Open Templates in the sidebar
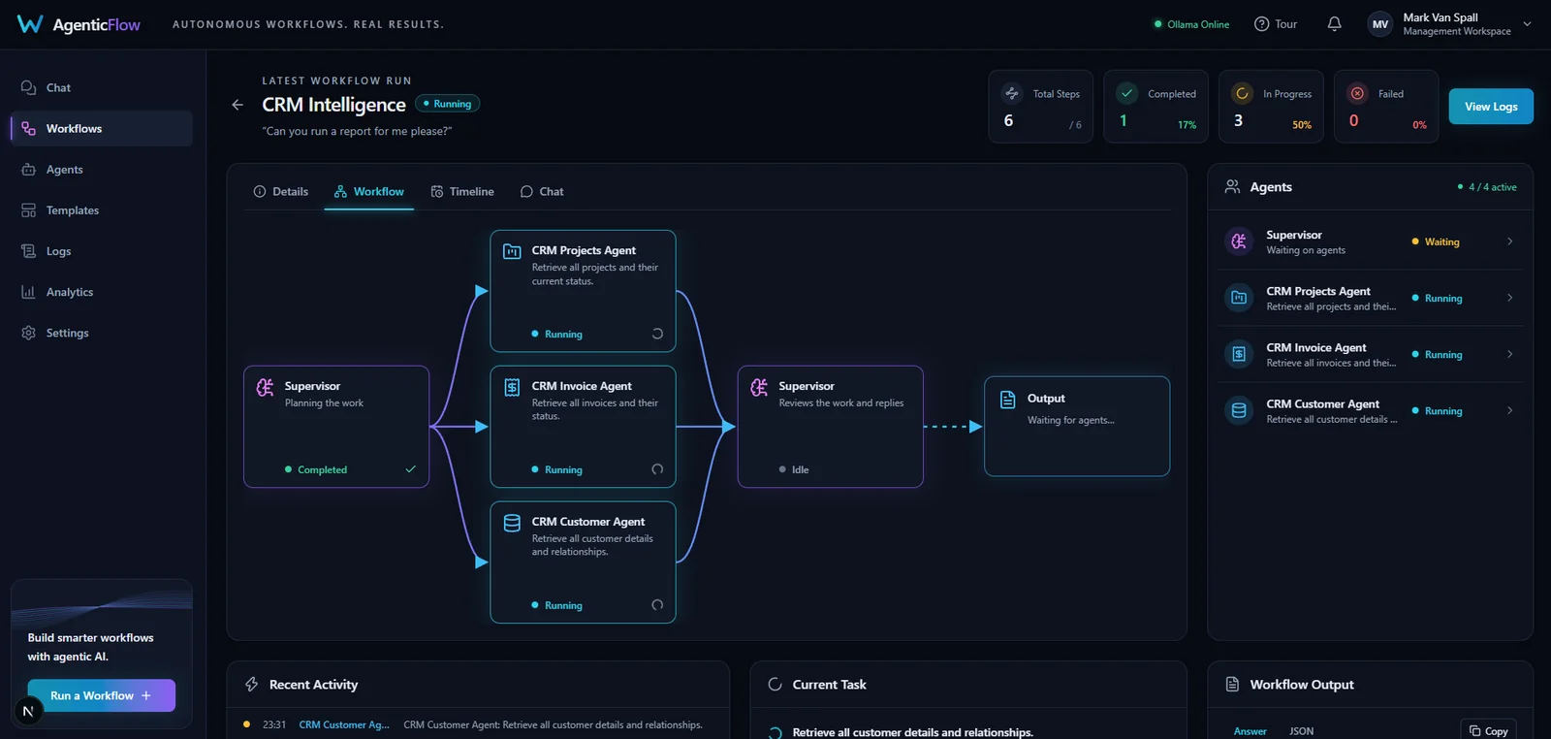Screen dimensions: 1551x739 [101, 210]
